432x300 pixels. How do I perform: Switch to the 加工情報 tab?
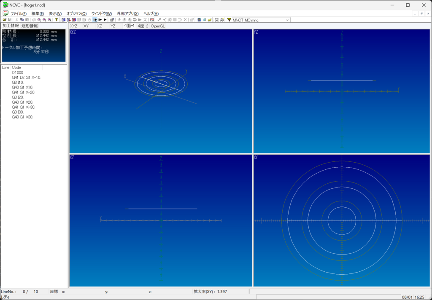tap(11, 26)
